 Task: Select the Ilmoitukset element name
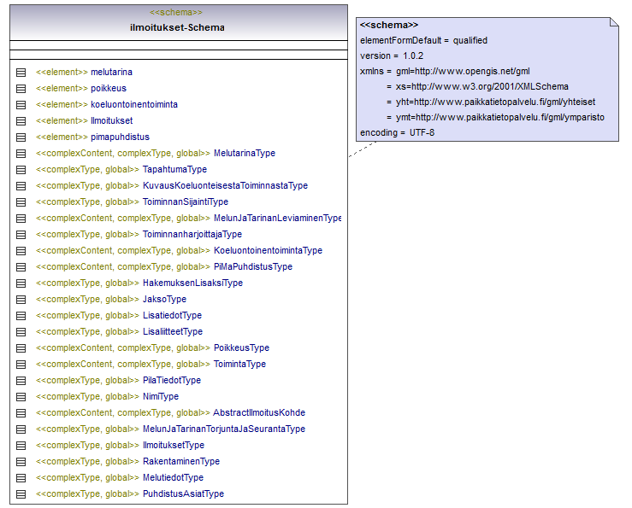click(x=112, y=120)
